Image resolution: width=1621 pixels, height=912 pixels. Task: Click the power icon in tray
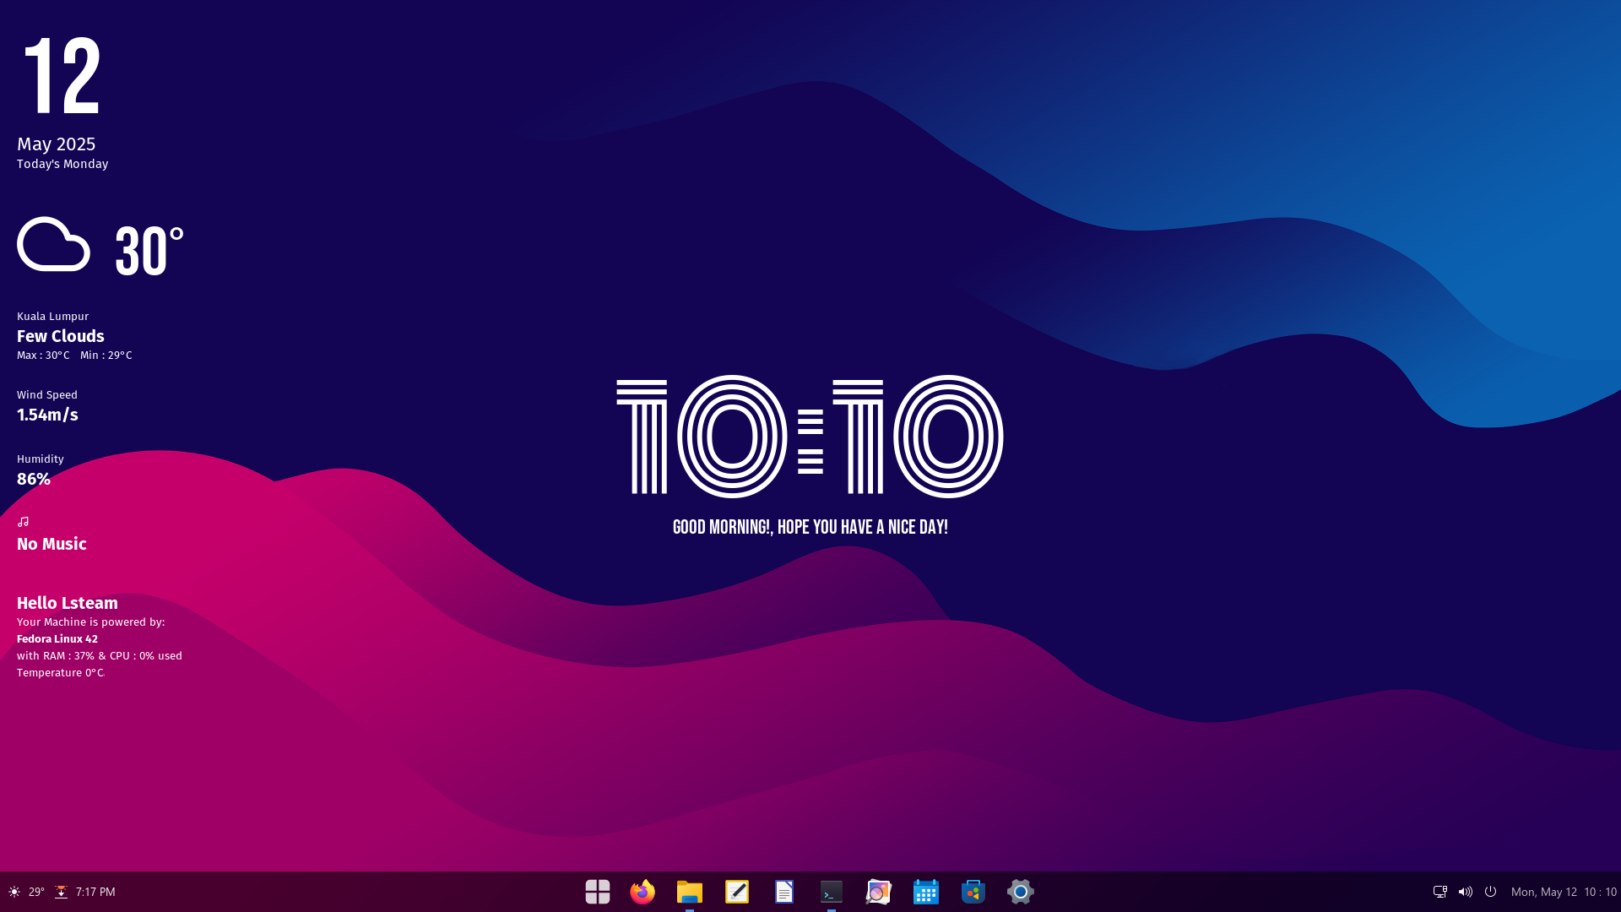(x=1491, y=892)
